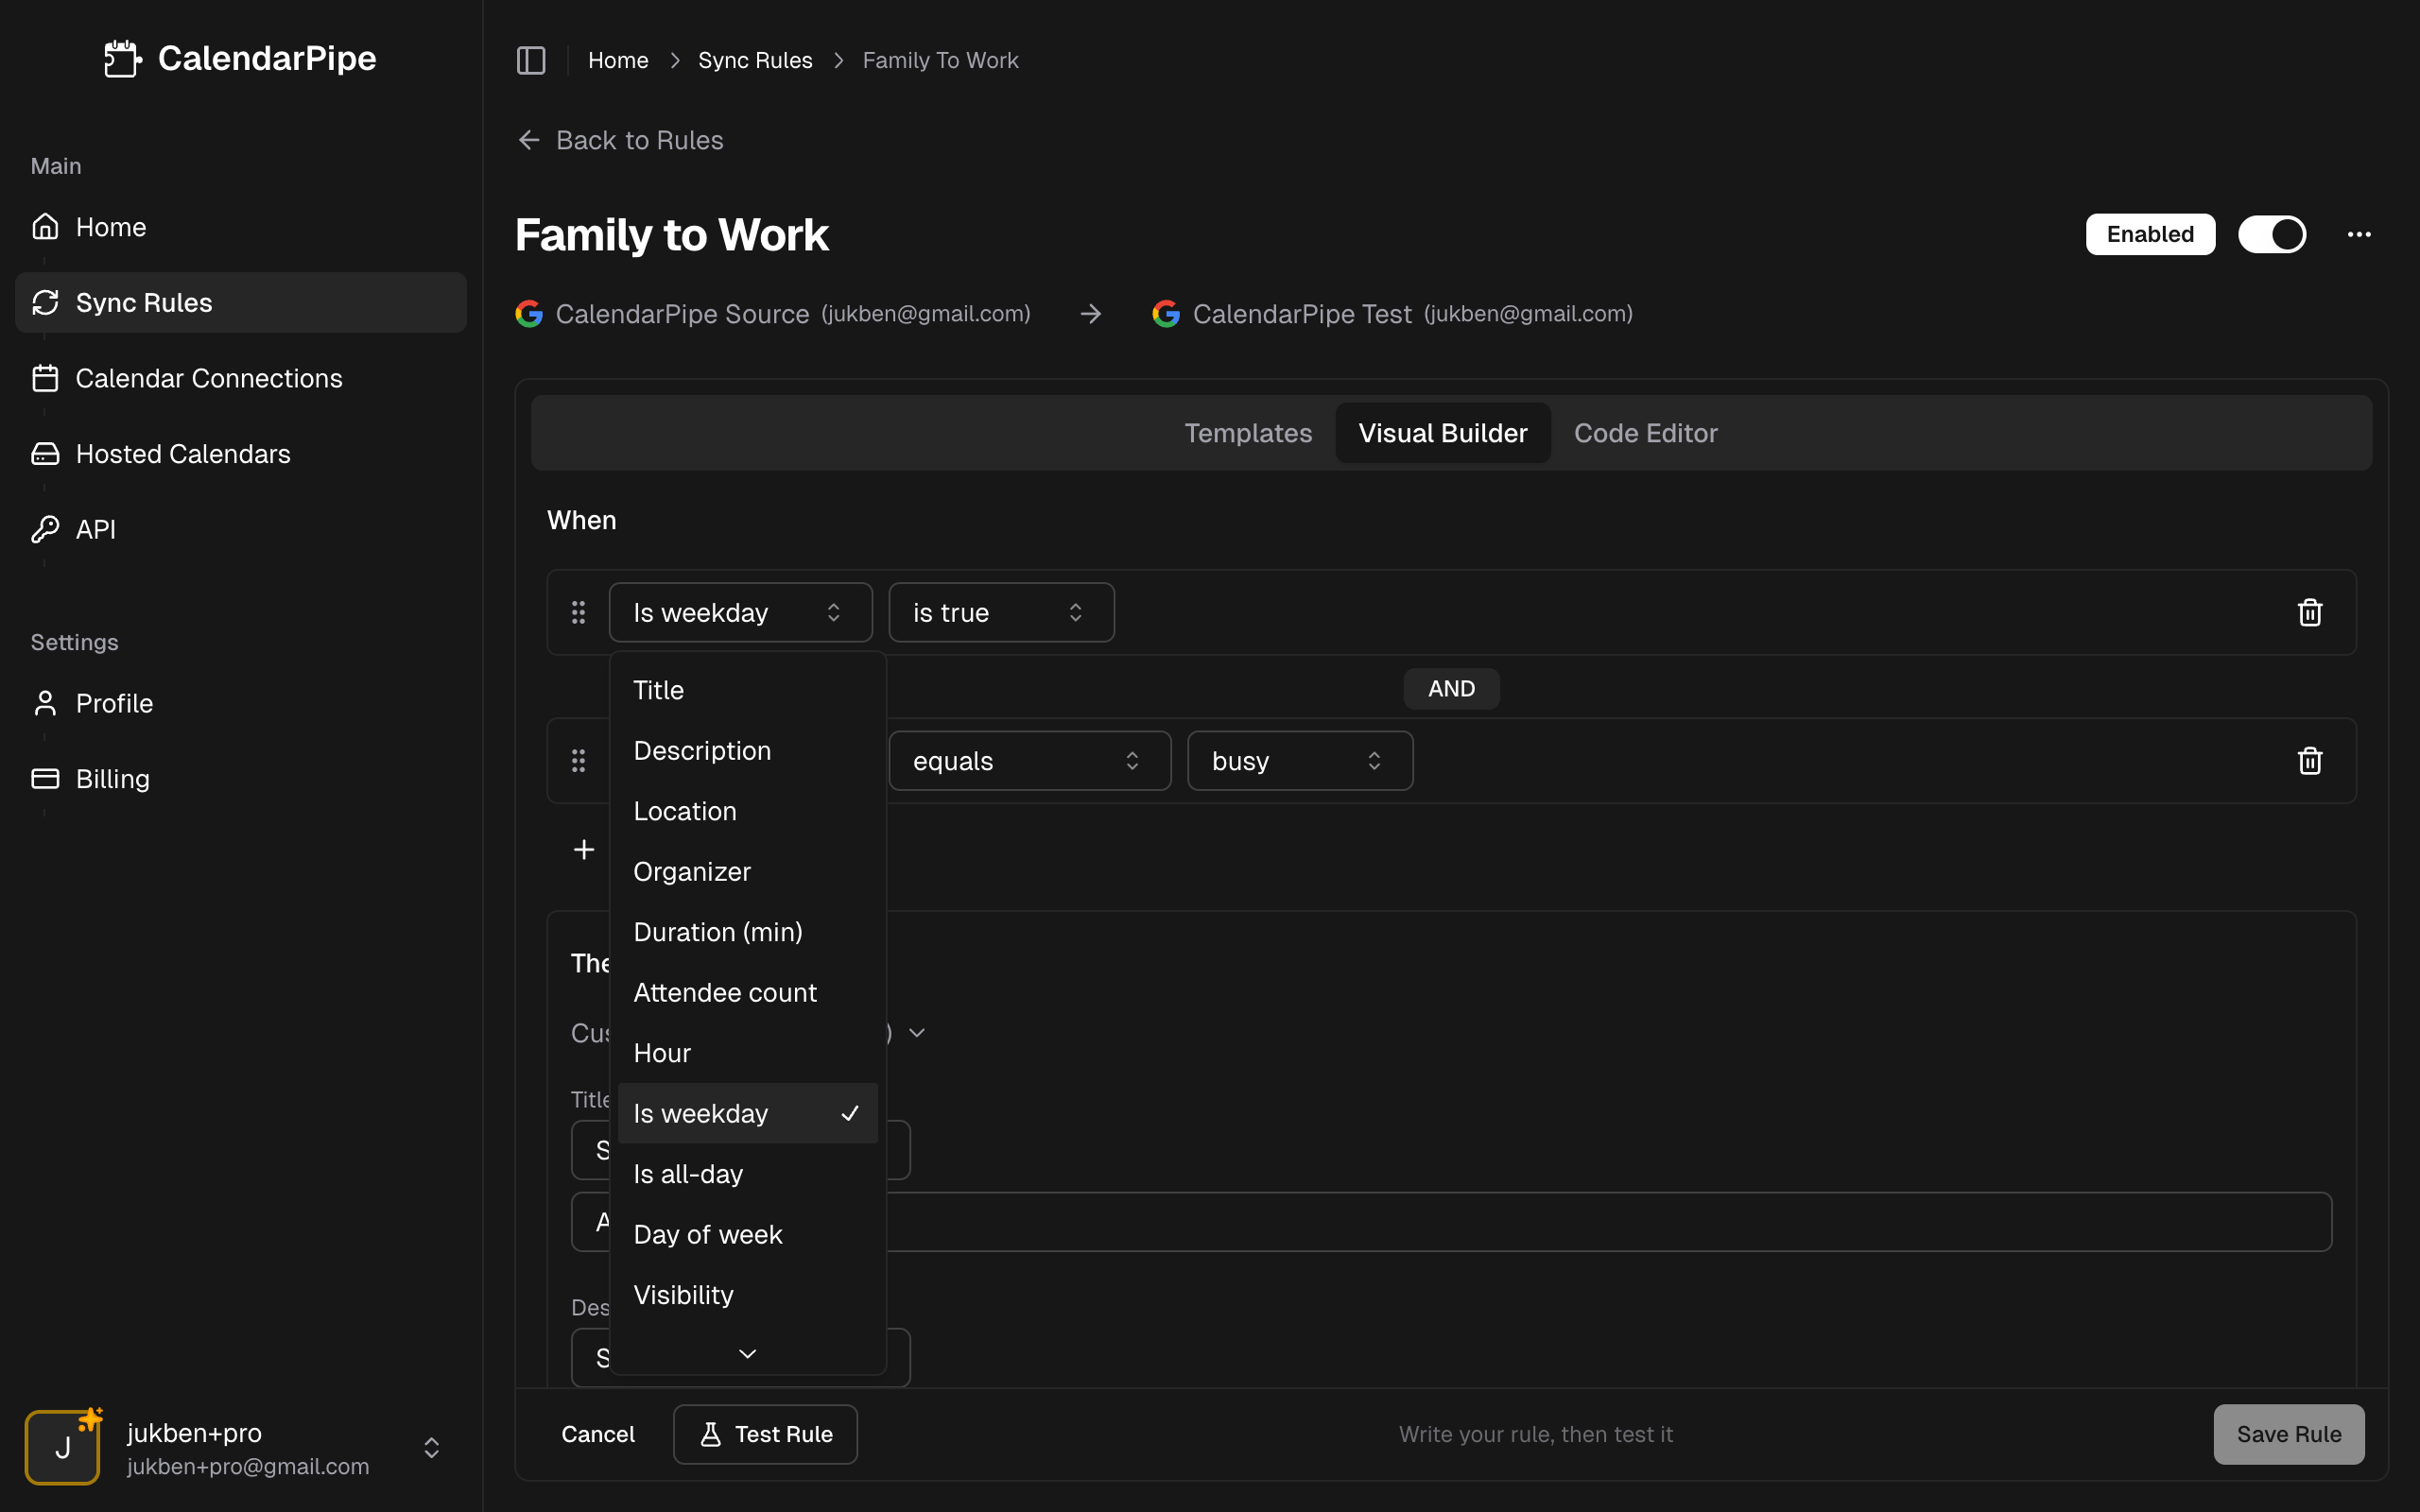Delete the Is weekday condition
This screenshot has width=2420, height=1512.
tap(2310, 612)
